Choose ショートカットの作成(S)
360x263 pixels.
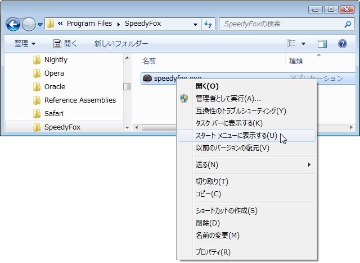[246, 211]
